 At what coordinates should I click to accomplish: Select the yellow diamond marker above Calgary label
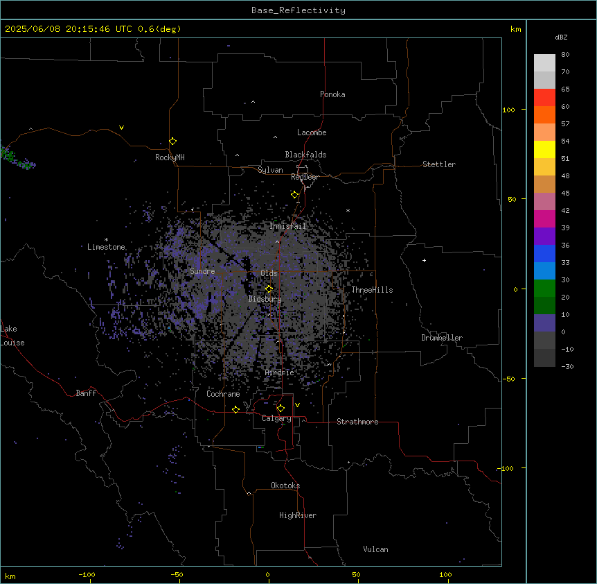[x=281, y=409]
